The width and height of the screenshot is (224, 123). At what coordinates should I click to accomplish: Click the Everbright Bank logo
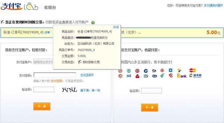[182, 76]
